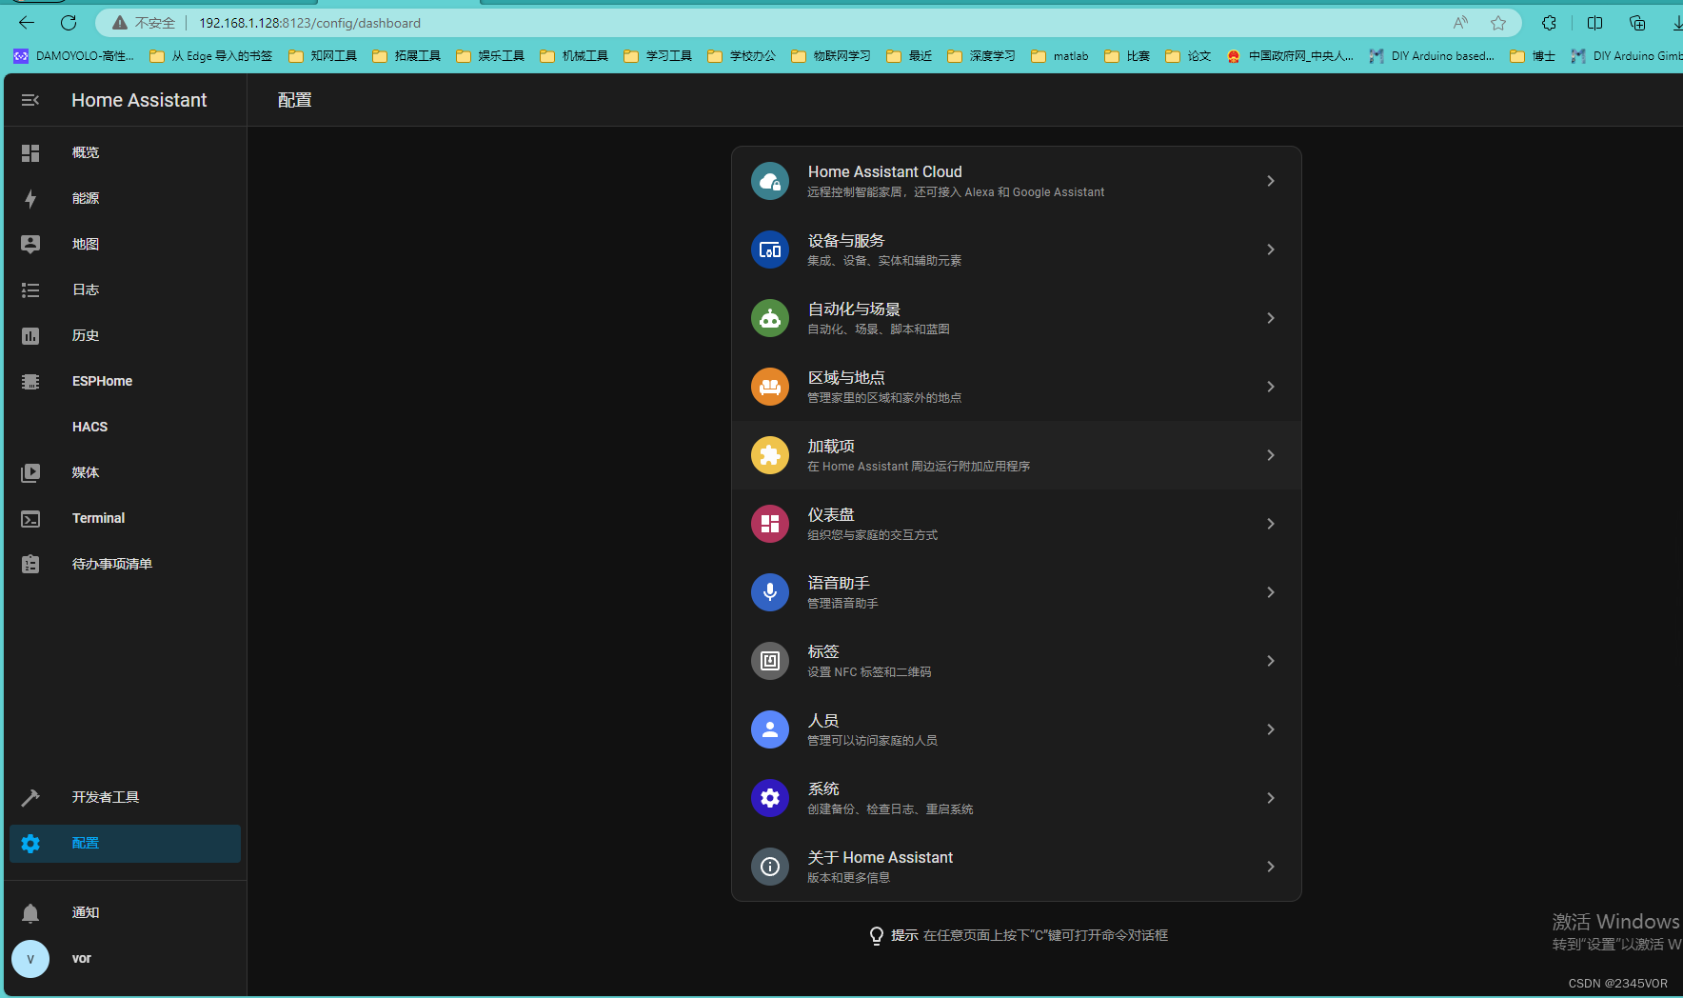Open the 历史 history chart icon
Image resolution: width=1683 pixels, height=998 pixels.
pos(30,335)
